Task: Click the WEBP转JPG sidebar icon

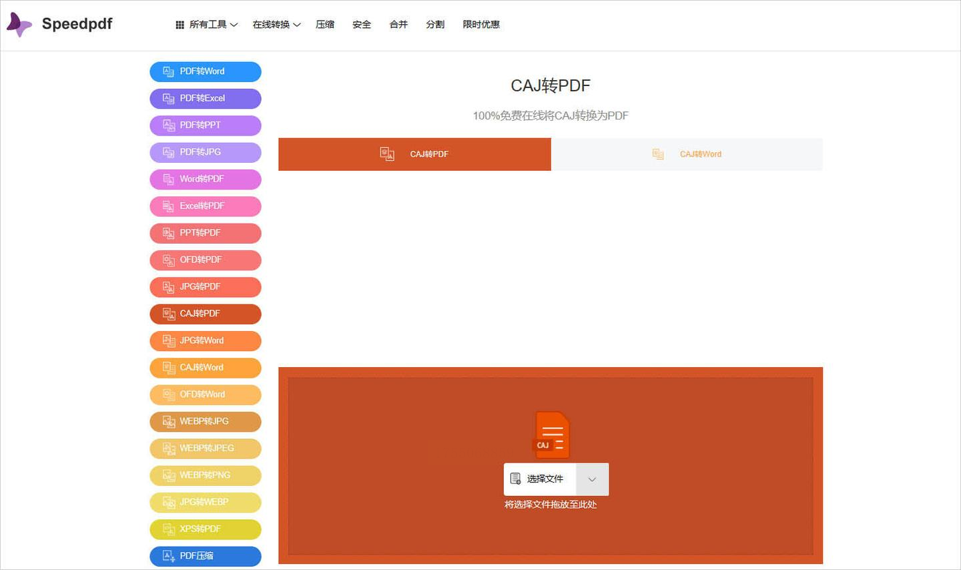Action: coord(169,422)
